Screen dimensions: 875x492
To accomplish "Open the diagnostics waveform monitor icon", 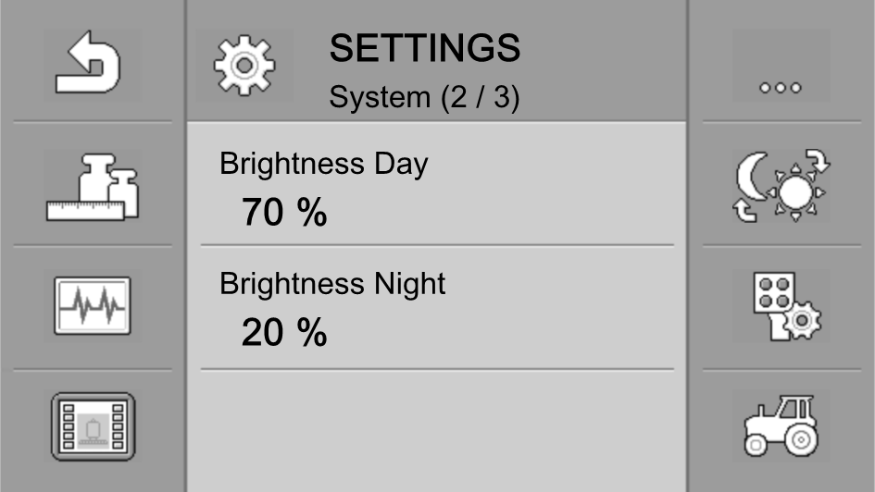I will (x=92, y=307).
